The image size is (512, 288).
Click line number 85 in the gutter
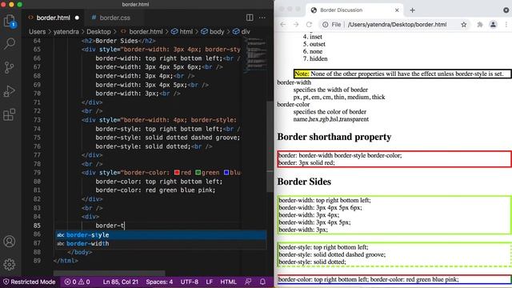pyautogui.click(x=37, y=226)
